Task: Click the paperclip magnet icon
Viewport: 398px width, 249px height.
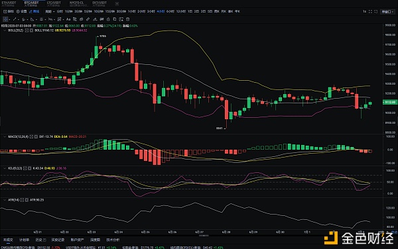Action: click(88, 19)
